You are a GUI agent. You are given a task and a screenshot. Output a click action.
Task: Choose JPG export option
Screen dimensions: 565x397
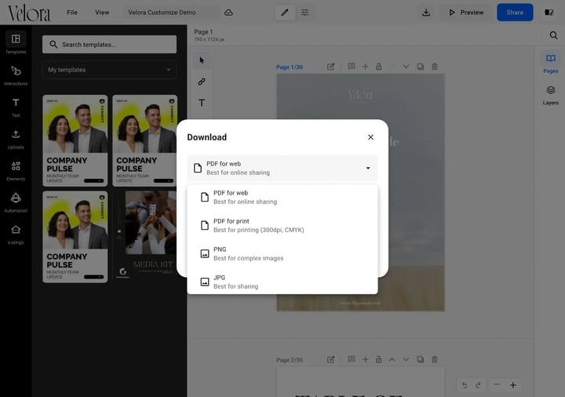pyautogui.click(x=282, y=282)
